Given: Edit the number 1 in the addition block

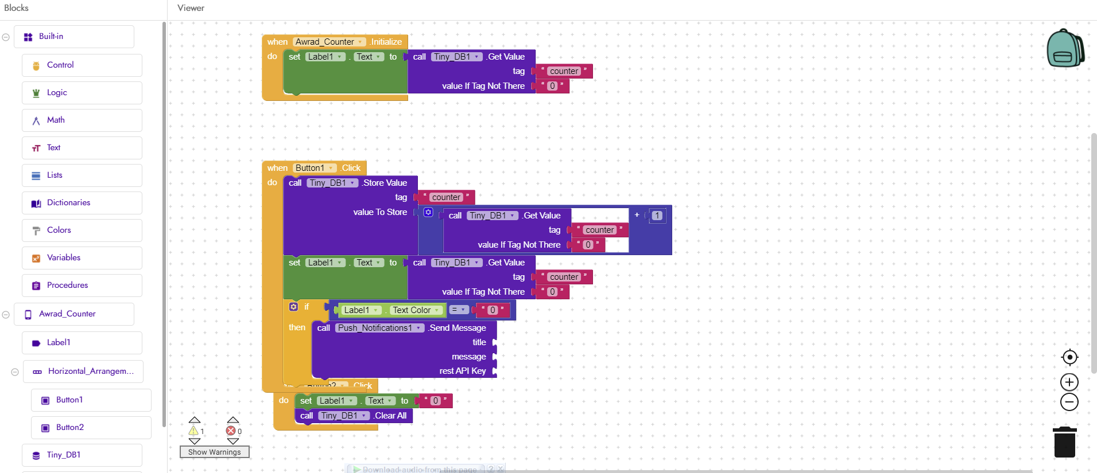Looking at the screenshot, I should click(x=657, y=216).
